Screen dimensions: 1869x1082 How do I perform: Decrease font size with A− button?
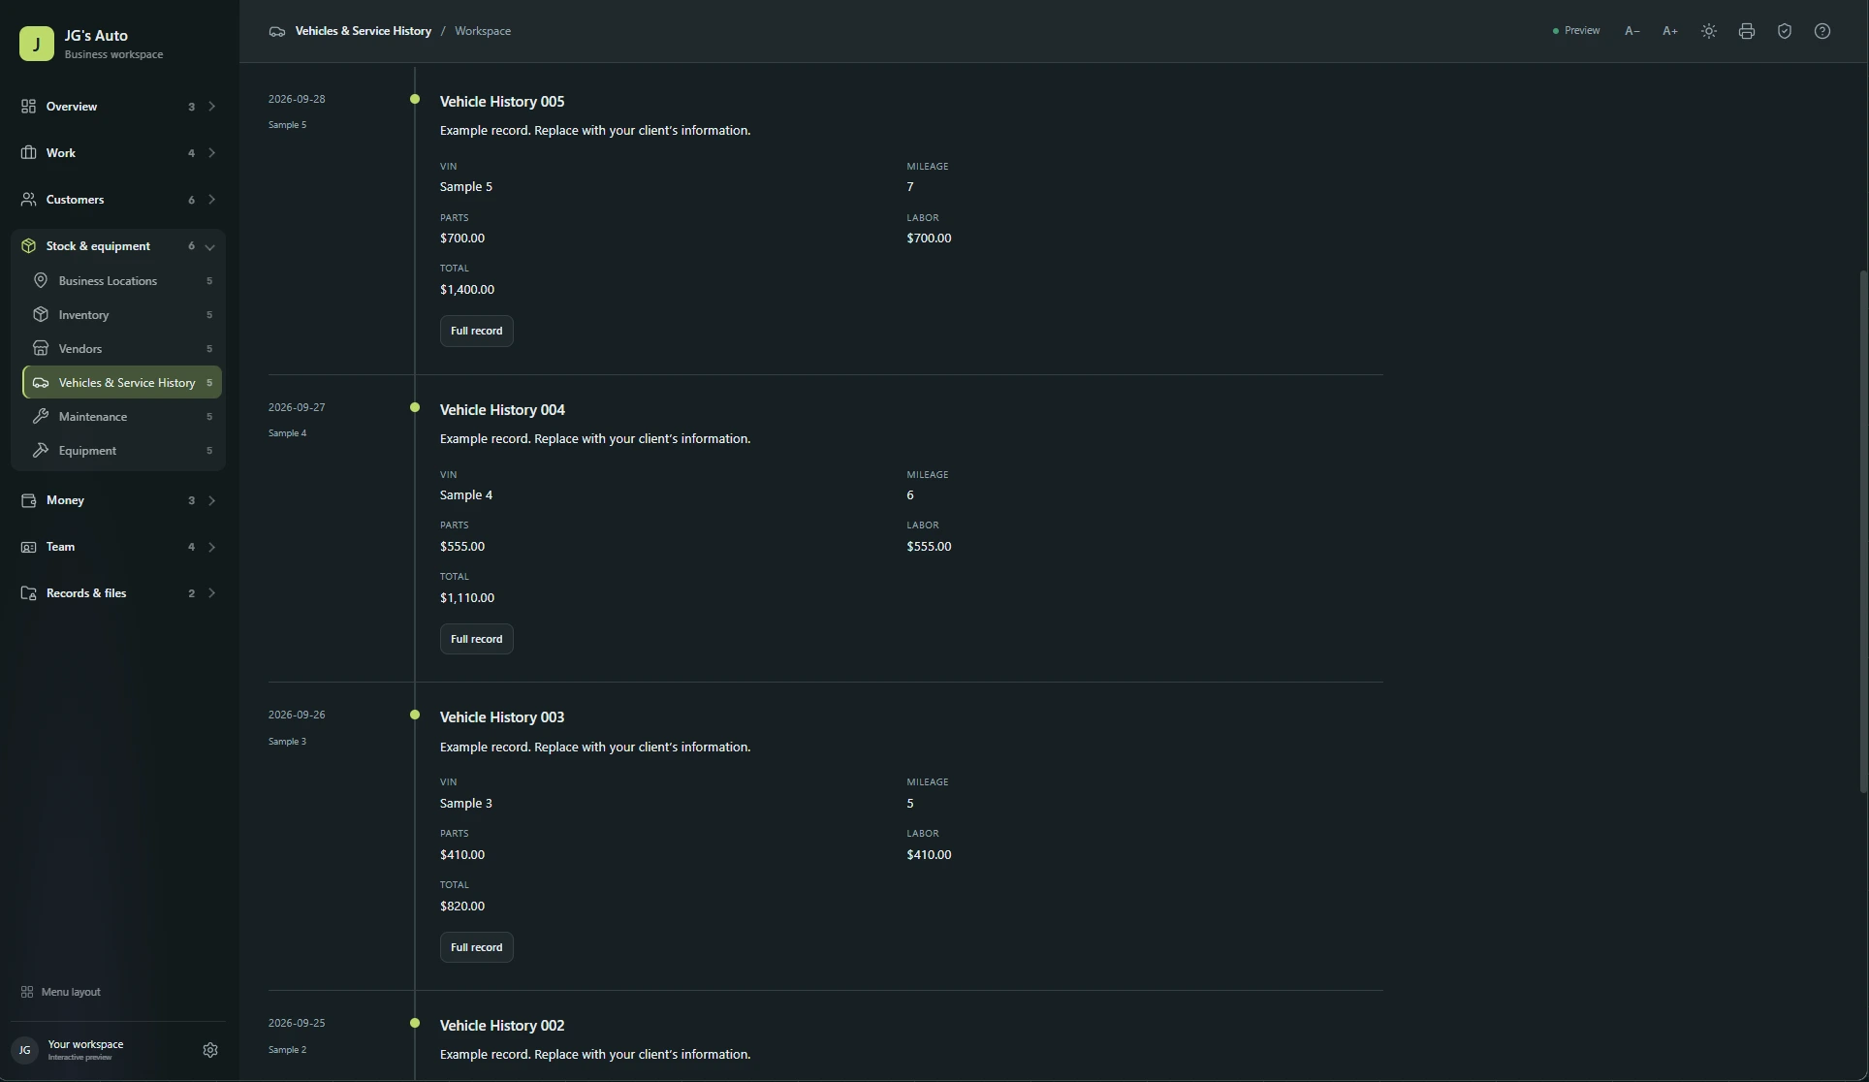click(x=1631, y=31)
